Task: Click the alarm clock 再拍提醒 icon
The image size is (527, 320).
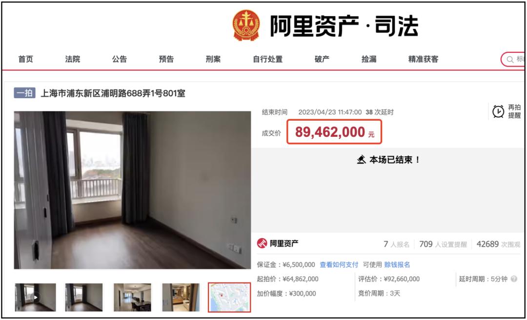Action: point(498,111)
